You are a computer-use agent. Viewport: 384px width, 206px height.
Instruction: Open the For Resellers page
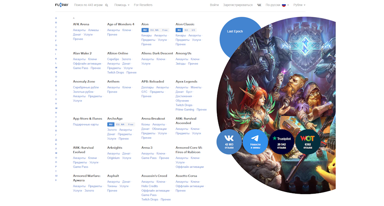143,5
